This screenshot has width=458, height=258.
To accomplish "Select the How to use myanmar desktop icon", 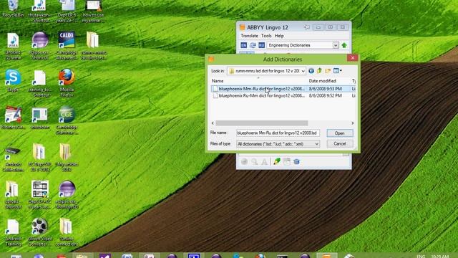I will (94, 11).
